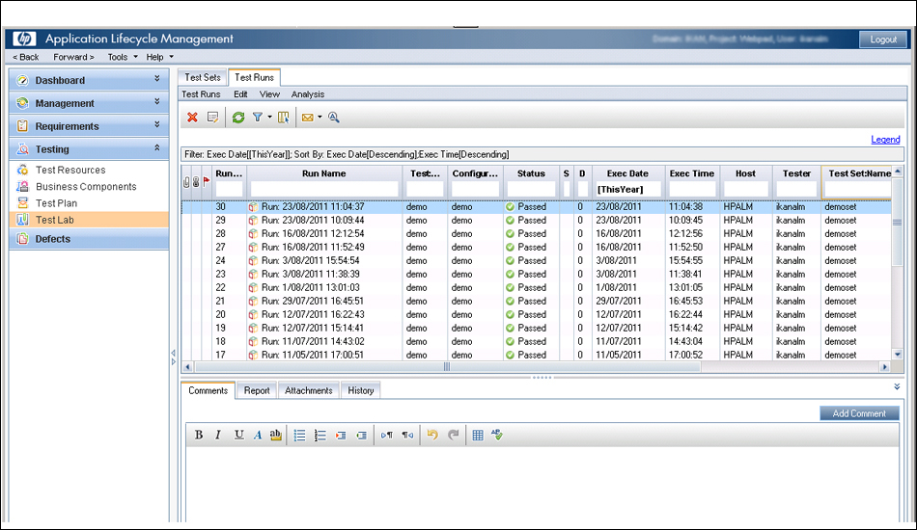Viewport: 917px width, 530px height.
Task: Click the red follow-up flag column header
Action: point(207,181)
